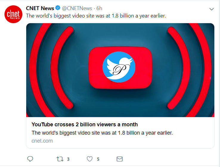Click the tweet text about 1.8 billion
Image resolution: width=220 pixels, height=167 pixels.
click(96, 16)
